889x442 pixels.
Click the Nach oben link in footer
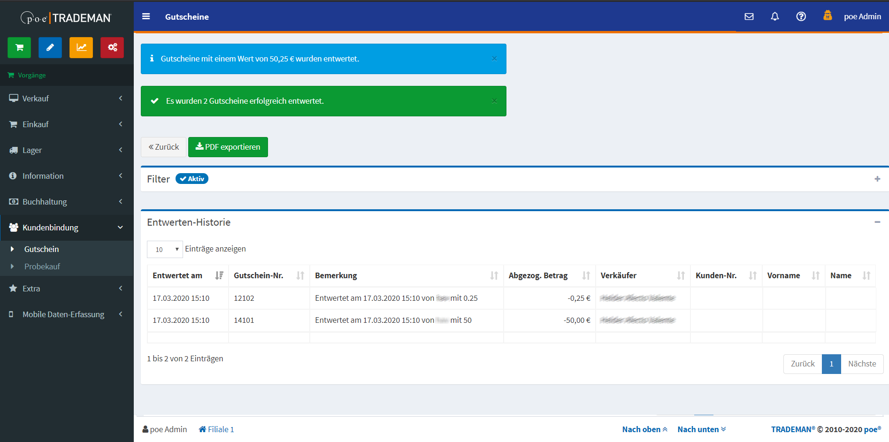(x=644, y=429)
